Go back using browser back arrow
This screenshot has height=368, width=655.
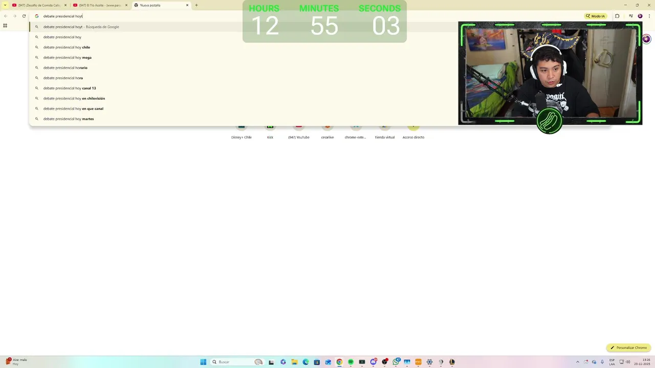6,16
